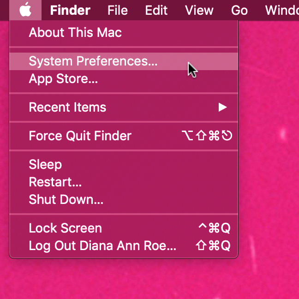Select the Restart option
This screenshot has width=299, height=299.
click(55, 182)
